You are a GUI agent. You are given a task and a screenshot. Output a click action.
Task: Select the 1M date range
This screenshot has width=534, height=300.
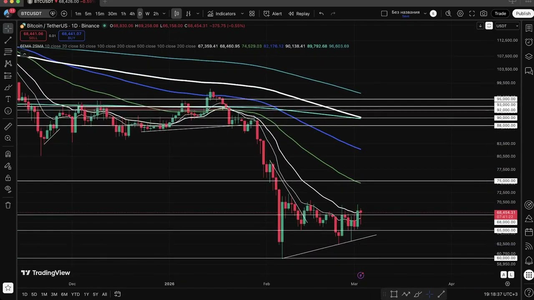click(x=44, y=294)
